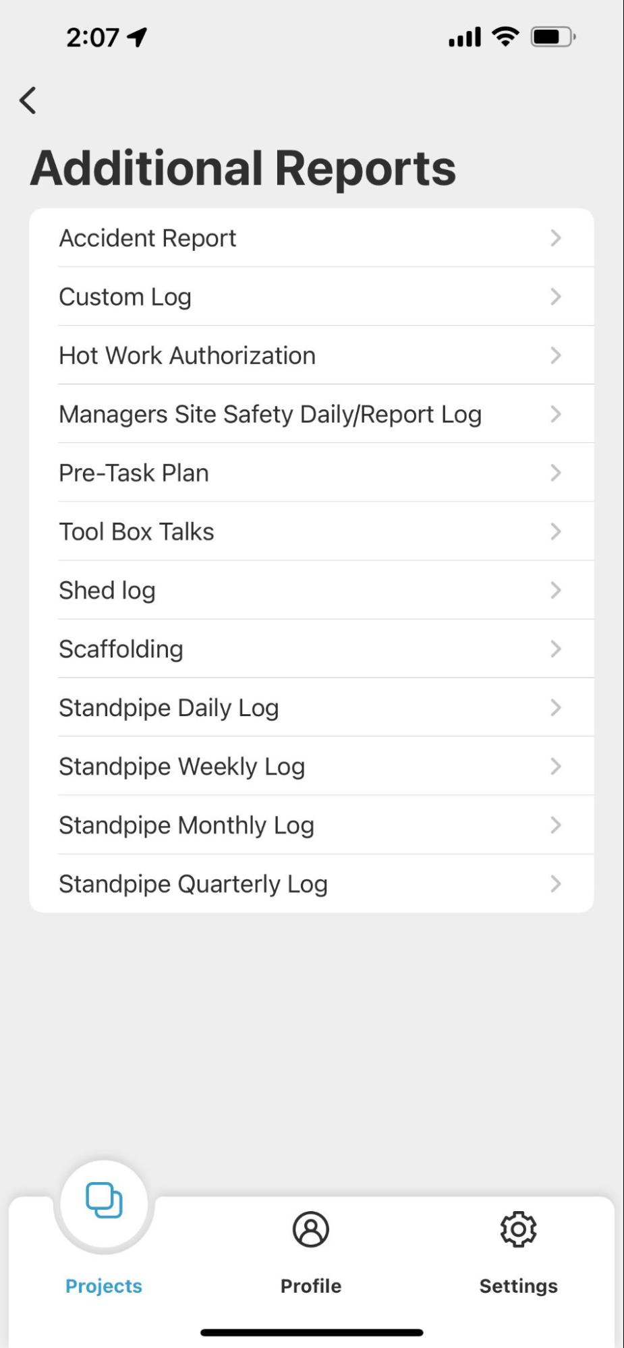
Task: Open Managers Site Safety Daily/Report Log
Action: (270, 414)
